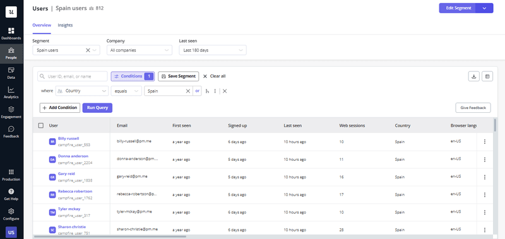
Task: Click the Userpilot logo icon
Action: (x=11, y=12)
